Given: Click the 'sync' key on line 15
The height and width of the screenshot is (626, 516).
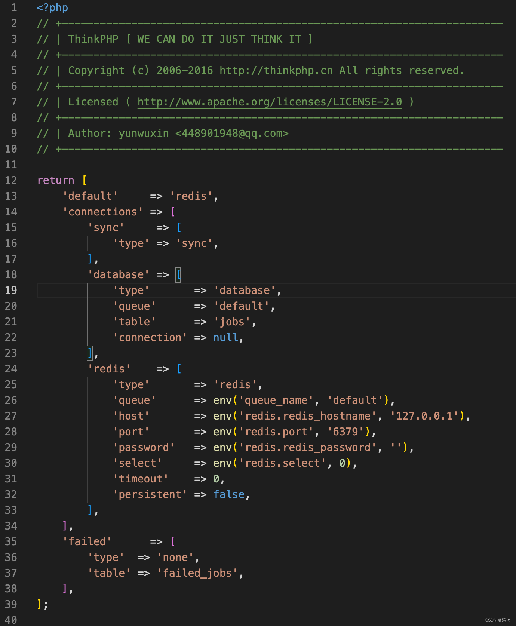Looking at the screenshot, I should (x=106, y=228).
